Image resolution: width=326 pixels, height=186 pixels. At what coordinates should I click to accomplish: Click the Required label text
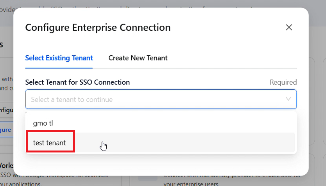coord(283,82)
